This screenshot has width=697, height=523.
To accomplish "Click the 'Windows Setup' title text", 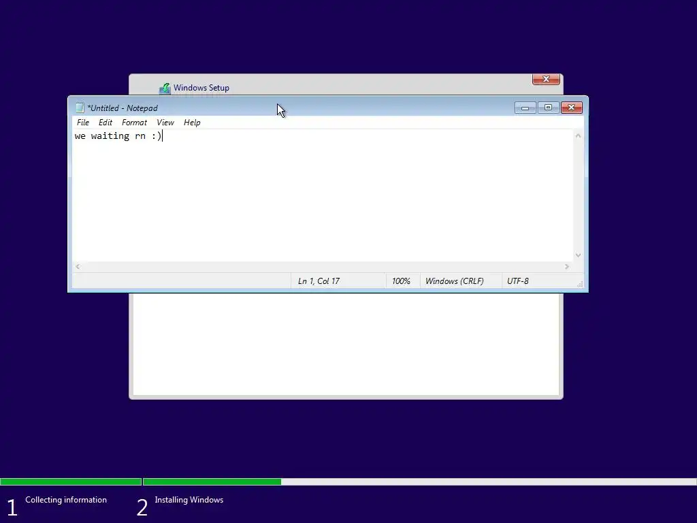I will point(201,88).
